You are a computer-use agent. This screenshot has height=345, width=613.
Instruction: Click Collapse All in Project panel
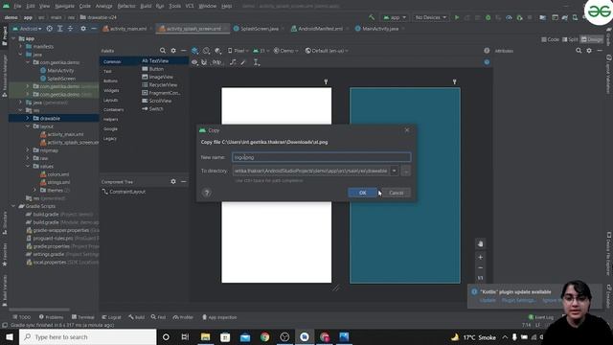pyautogui.click(x=70, y=29)
